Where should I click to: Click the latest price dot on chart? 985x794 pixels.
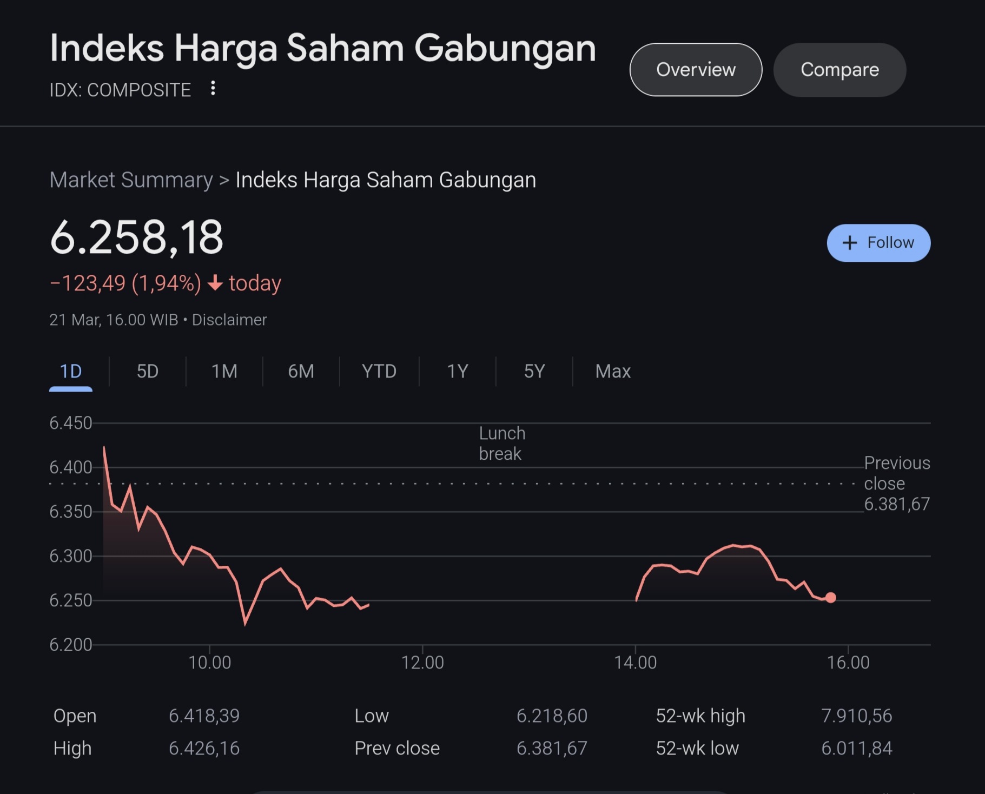tap(831, 598)
